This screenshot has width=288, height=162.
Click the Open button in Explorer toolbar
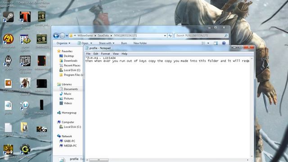[x=83, y=43]
